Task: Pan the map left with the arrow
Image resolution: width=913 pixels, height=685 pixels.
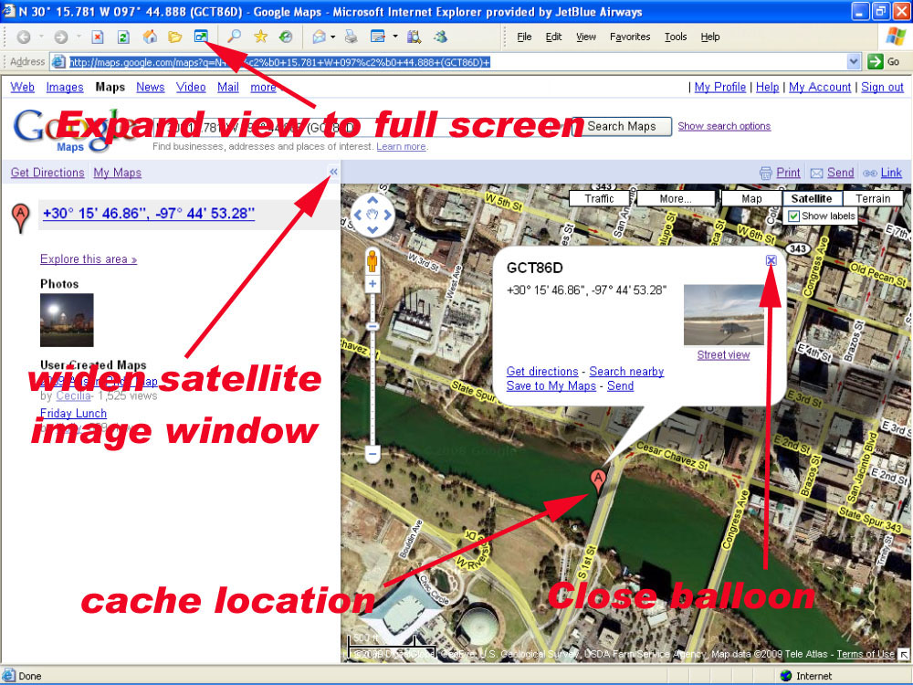Action: click(358, 215)
